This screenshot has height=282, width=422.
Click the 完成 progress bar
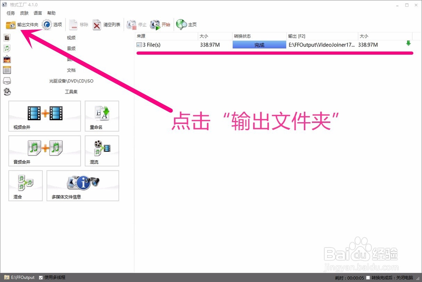point(260,45)
